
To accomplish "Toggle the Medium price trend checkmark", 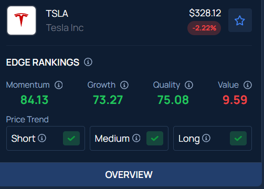I will point(155,139).
